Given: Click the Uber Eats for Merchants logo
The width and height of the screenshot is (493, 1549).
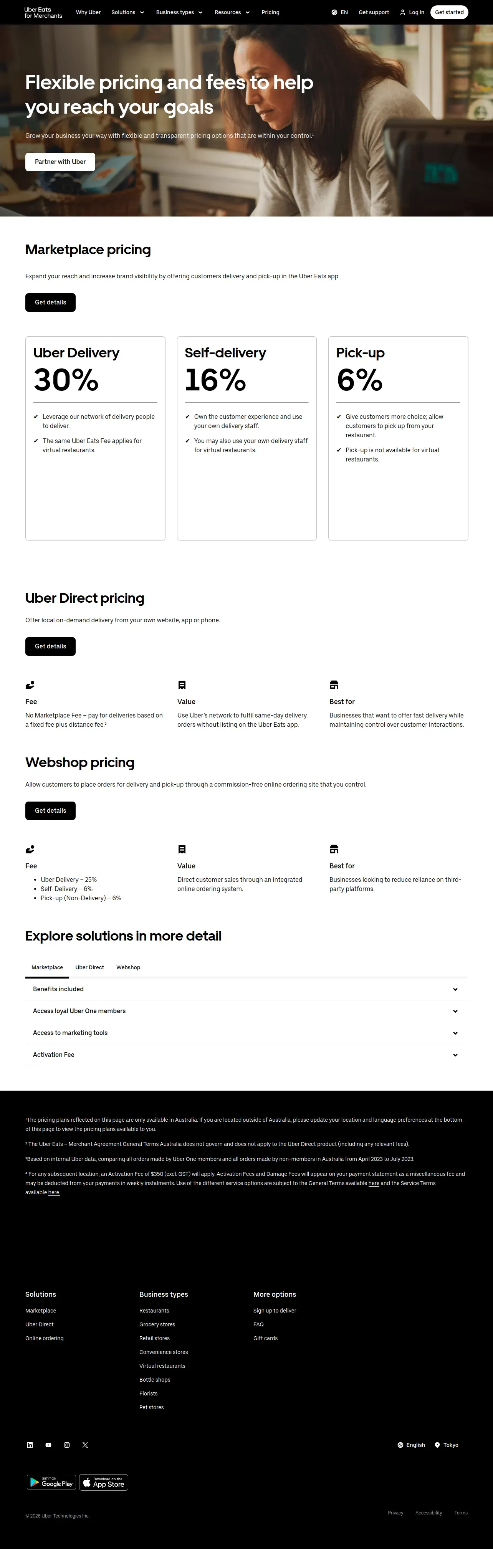Looking at the screenshot, I should pyautogui.click(x=43, y=13).
